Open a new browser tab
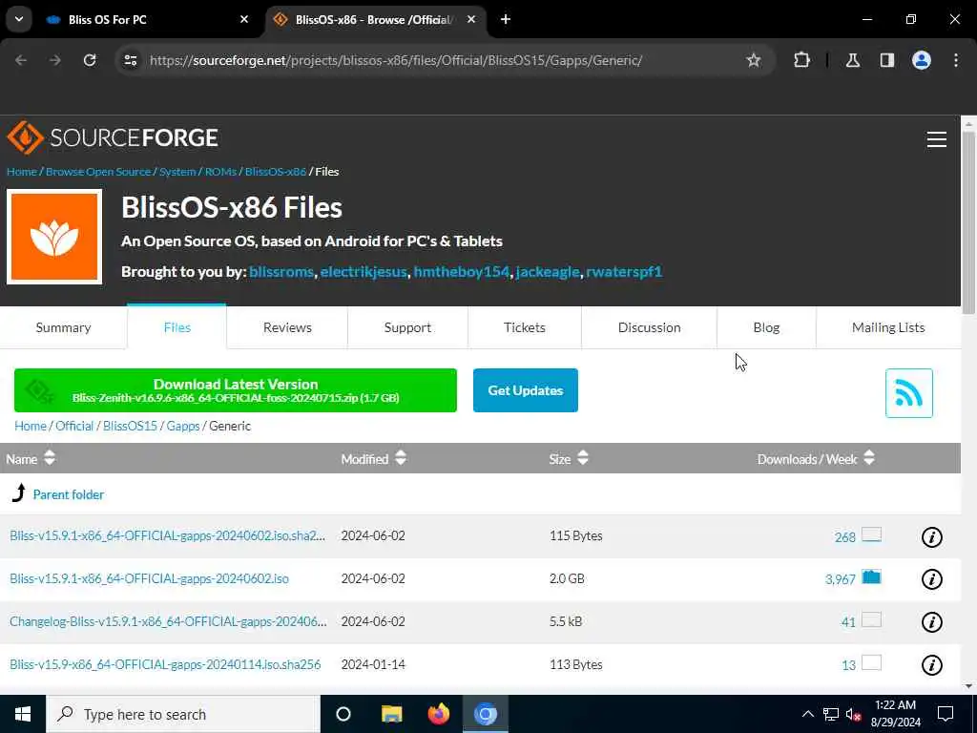Image resolution: width=977 pixels, height=733 pixels. tap(506, 19)
